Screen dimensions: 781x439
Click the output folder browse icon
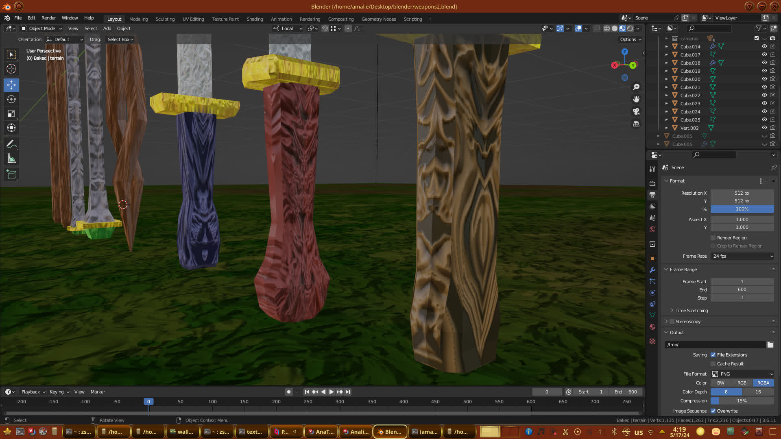pyautogui.click(x=770, y=345)
